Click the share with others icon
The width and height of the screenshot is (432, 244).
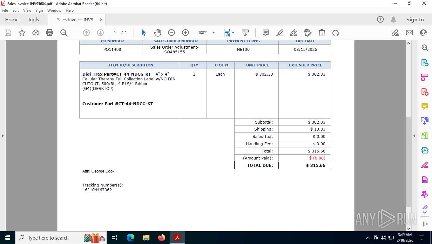point(423,33)
